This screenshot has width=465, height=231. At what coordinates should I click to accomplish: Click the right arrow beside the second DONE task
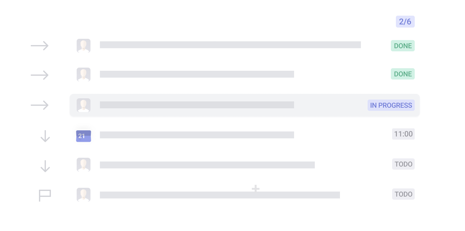pos(40,75)
